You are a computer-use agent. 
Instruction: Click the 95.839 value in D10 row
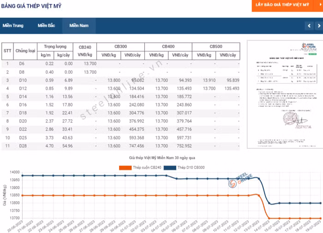point(233,81)
